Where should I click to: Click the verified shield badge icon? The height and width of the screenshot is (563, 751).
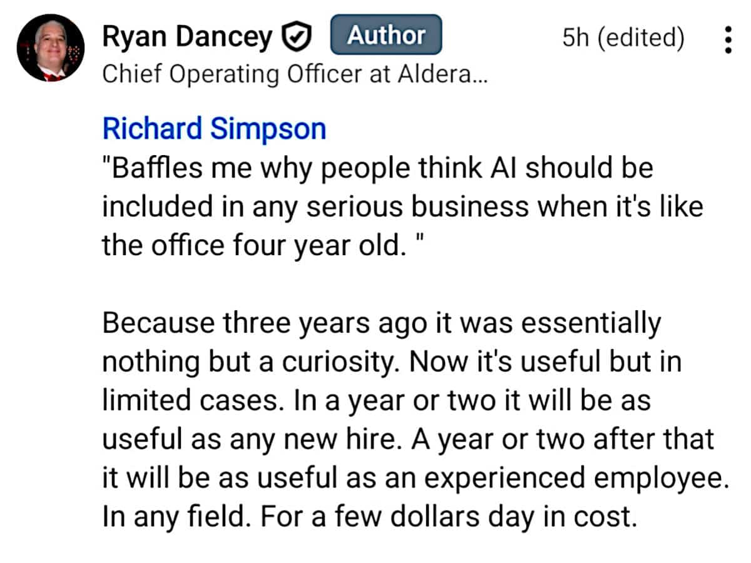tap(297, 38)
